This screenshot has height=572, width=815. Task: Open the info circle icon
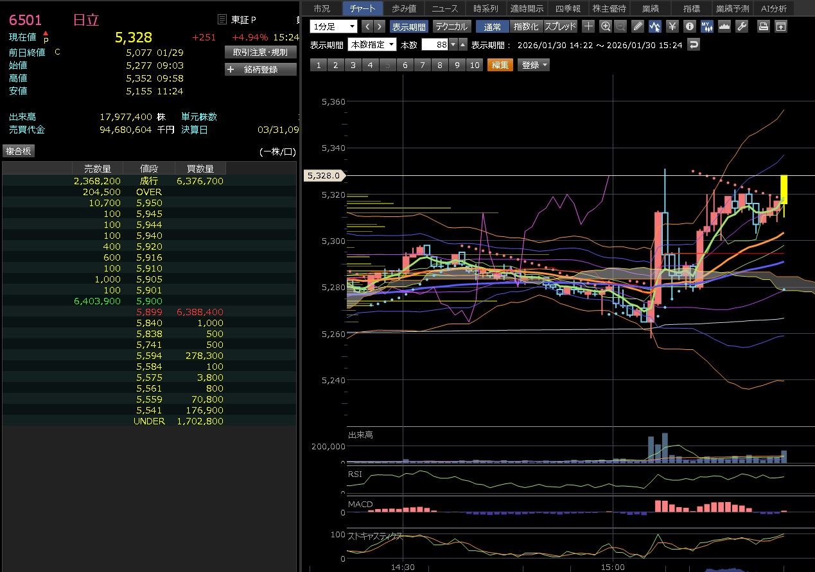[x=689, y=26]
